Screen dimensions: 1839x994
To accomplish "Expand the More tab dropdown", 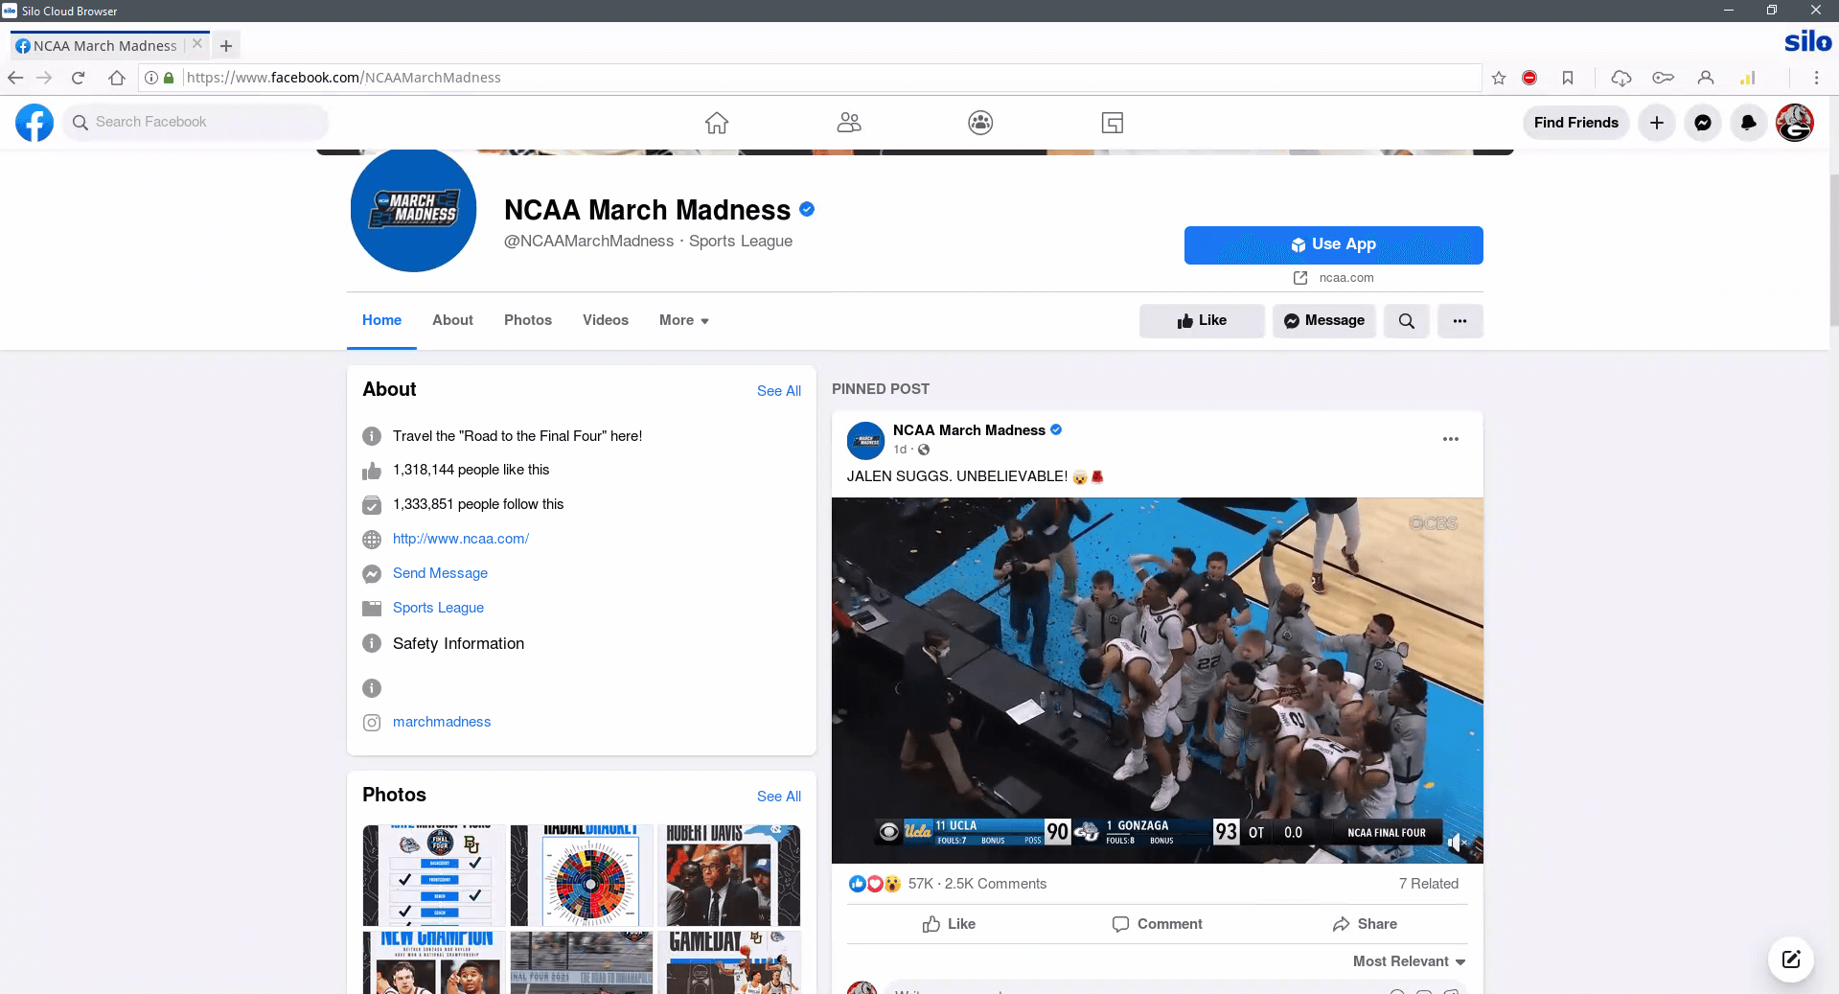I will 683,320.
